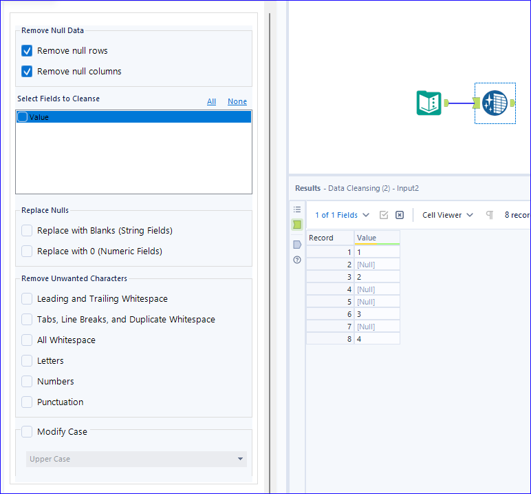Screen dimensions: 531x494
Task: Check Leading and Trailing Whitespace
Action: pos(27,298)
